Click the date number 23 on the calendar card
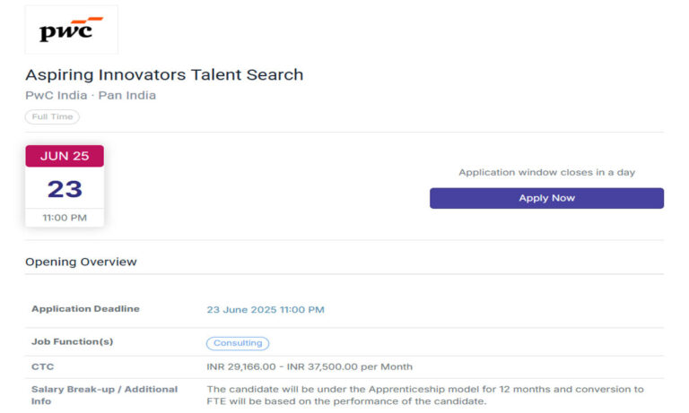Viewport: 689px width, 413px height. (65, 189)
